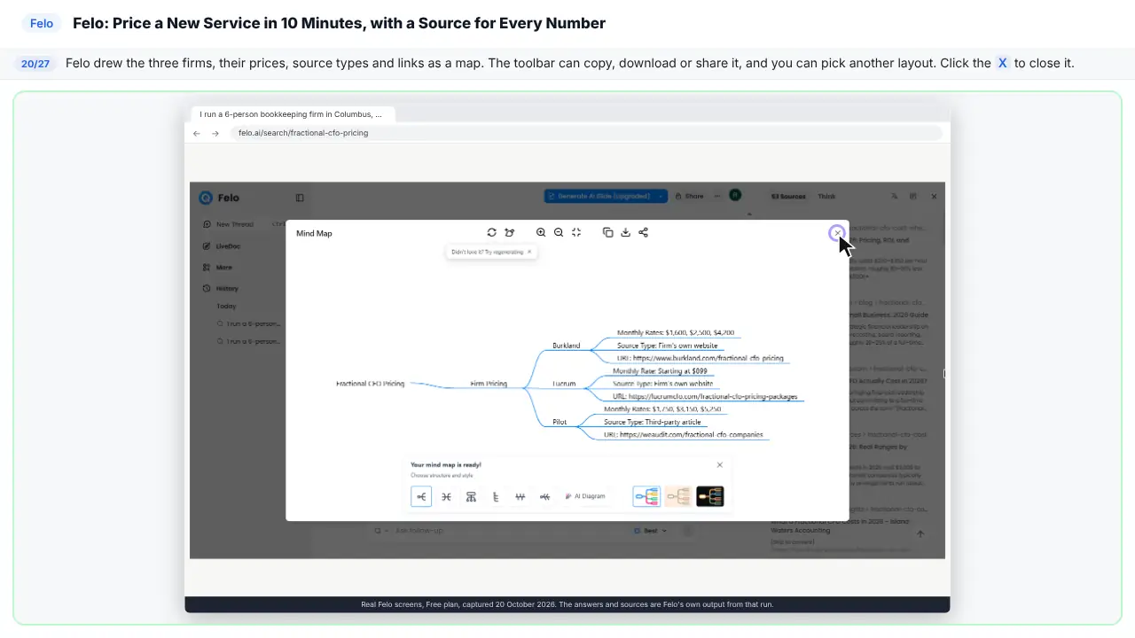This screenshot has width=1135, height=638.
Task: Open the Generate AI Slide dropdown arrow
Action: pyautogui.click(x=661, y=196)
